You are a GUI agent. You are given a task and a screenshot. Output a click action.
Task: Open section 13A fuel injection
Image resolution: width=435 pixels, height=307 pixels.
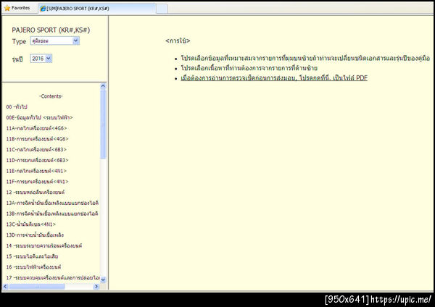(52, 203)
